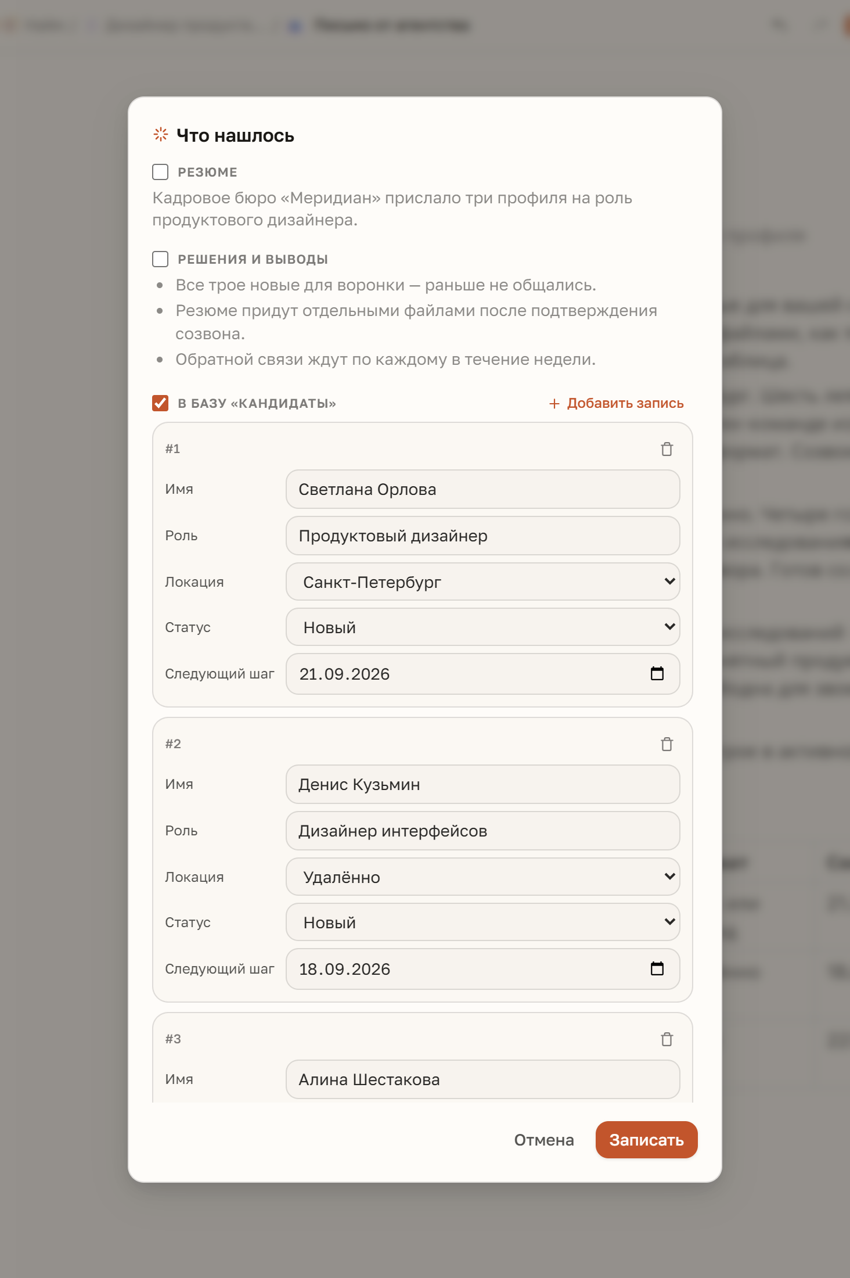Image resolution: width=850 pixels, height=1278 pixels.
Task: Click the sparkle icon beside «Что нашлось»
Action: point(161,135)
